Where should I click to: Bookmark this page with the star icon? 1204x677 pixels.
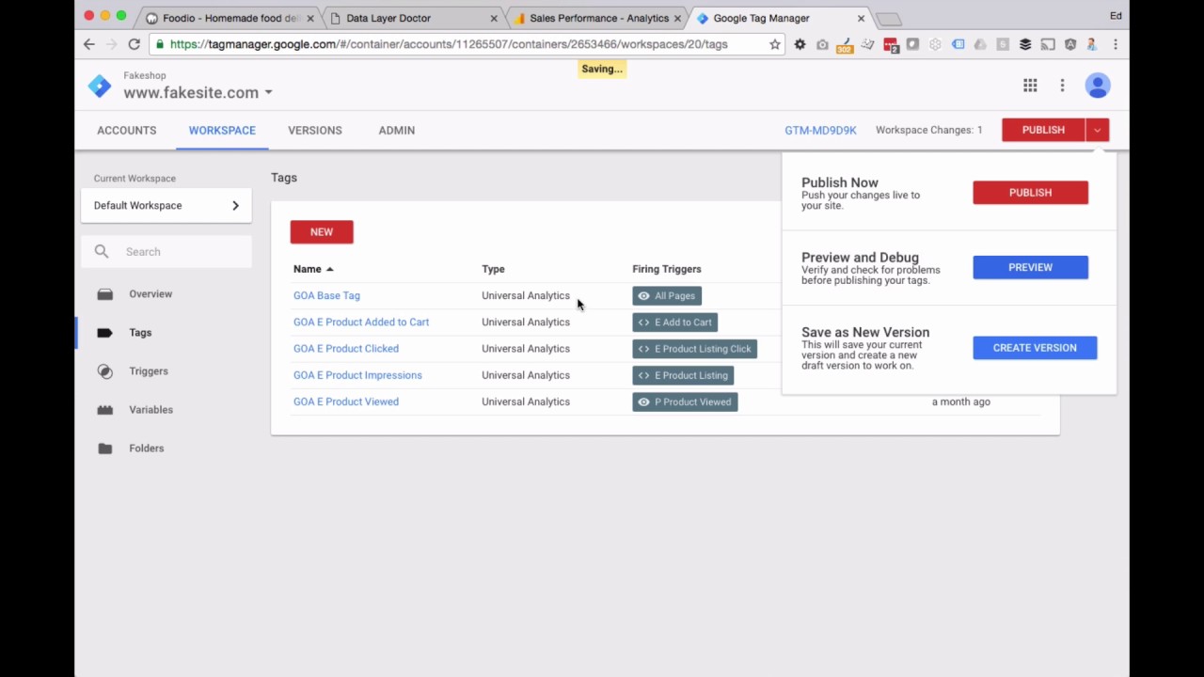pos(775,44)
